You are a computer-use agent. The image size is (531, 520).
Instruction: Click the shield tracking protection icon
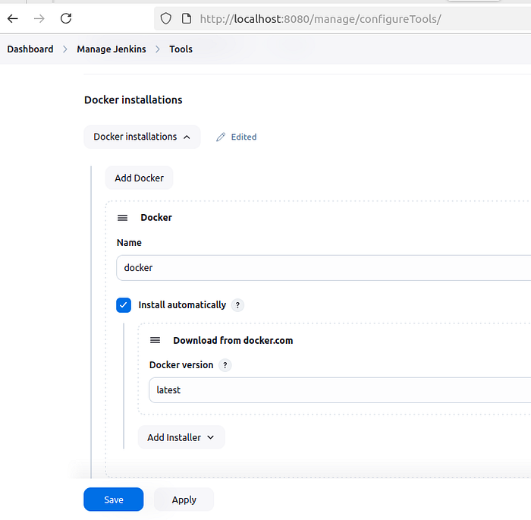click(x=165, y=19)
